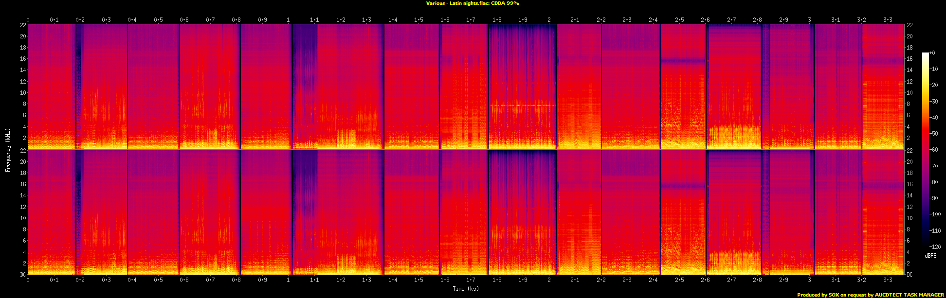Click the DC label at lower channel's bottom left
Screen dimensions: 946x298
coord(23,275)
